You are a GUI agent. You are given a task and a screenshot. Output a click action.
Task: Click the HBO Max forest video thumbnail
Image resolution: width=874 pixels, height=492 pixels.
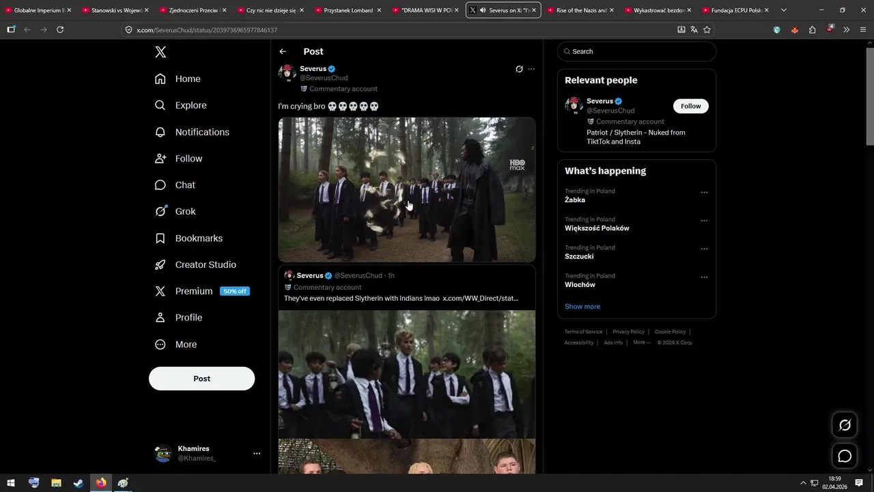pyautogui.click(x=407, y=189)
